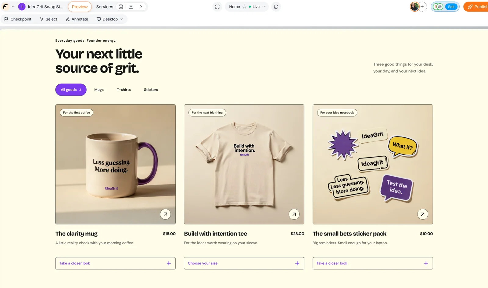This screenshot has height=288, width=488.
Task: Add a collaborator with the plus circle
Action: [422, 7]
